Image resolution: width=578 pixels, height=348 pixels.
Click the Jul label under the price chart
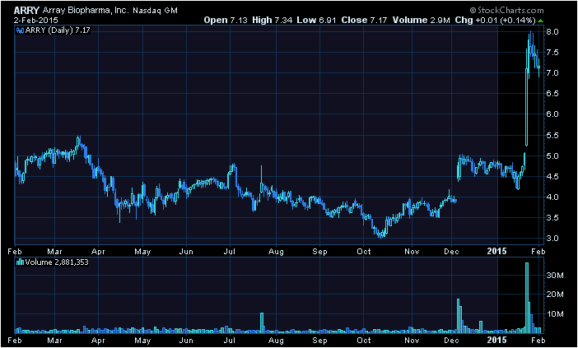(x=230, y=252)
